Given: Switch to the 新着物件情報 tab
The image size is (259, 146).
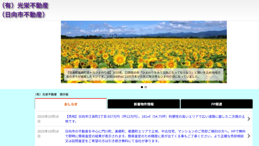Looking at the screenshot, I should [x=144, y=104].
